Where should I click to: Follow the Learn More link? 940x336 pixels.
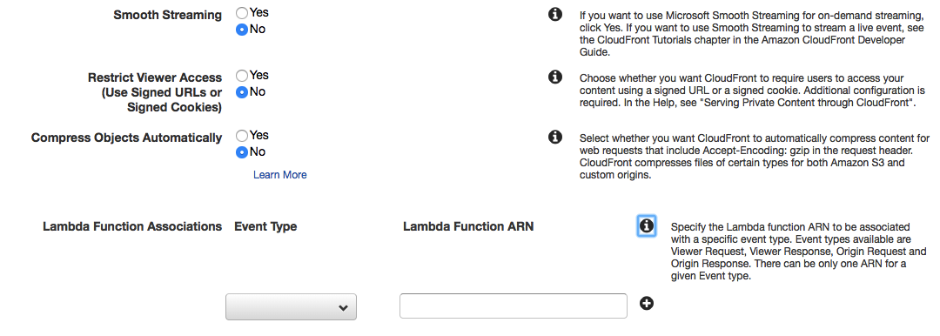[280, 175]
